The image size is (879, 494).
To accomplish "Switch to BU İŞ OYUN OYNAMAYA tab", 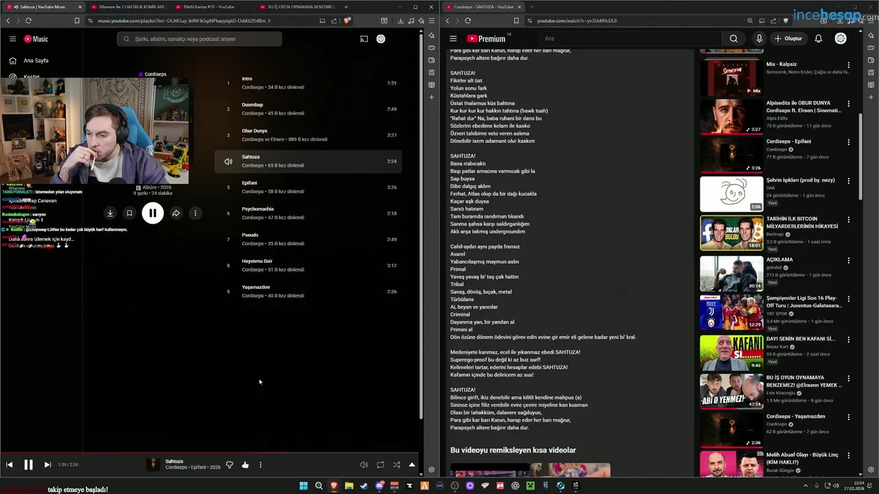I will 298,7.
